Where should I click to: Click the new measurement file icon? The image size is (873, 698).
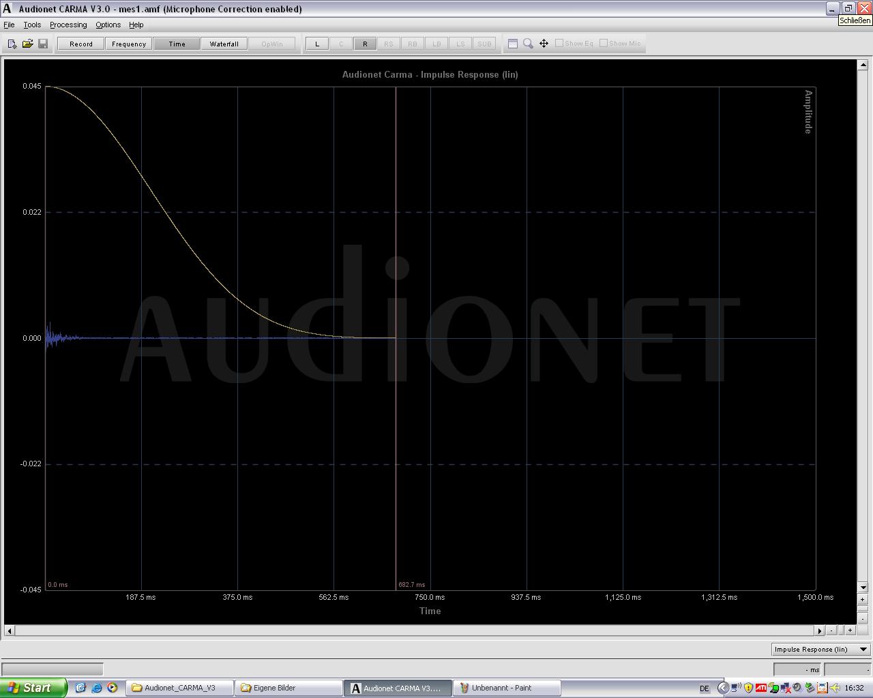(x=12, y=44)
